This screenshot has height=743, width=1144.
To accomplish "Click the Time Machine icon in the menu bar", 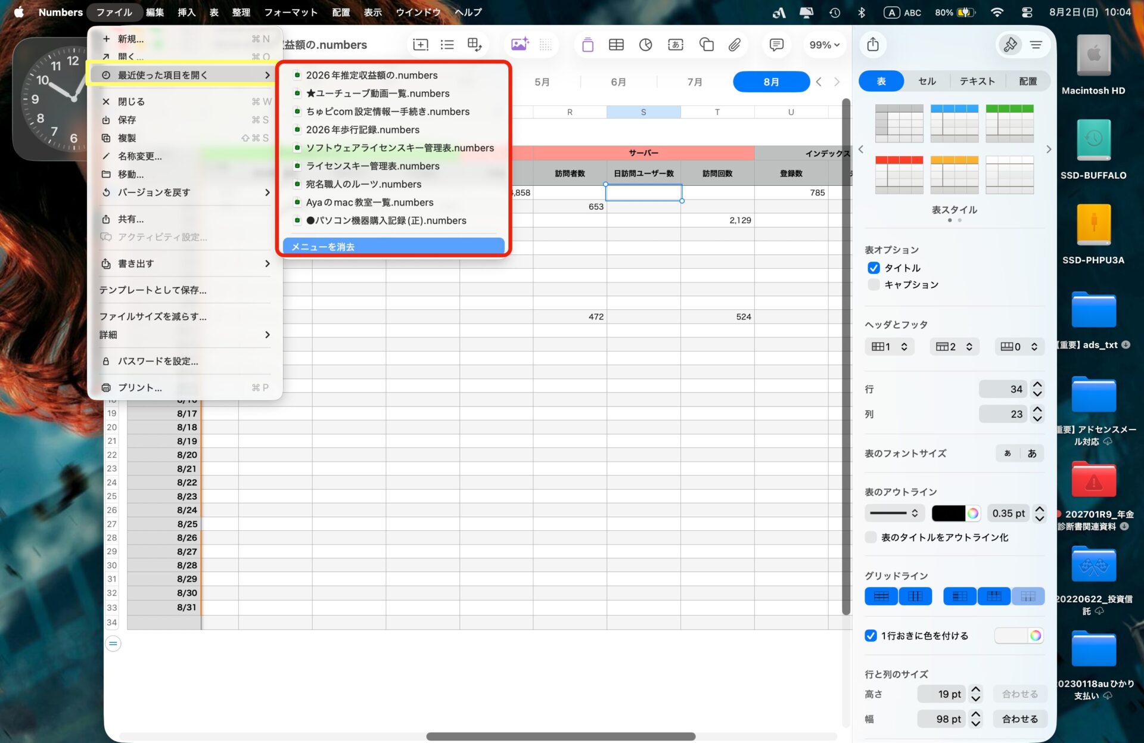I will pyautogui.click(x=834, y=12).
